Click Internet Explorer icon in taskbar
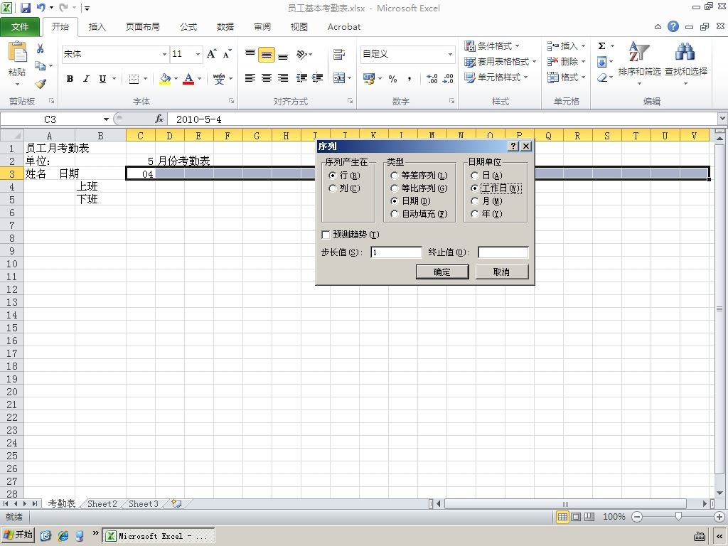Viewport: 728px width, 546px height. tap(63, 535)
